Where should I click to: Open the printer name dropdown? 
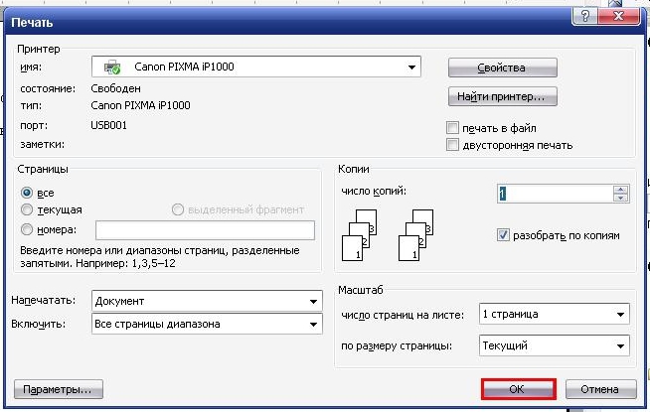pyautogui.click(x=411, y=68)
